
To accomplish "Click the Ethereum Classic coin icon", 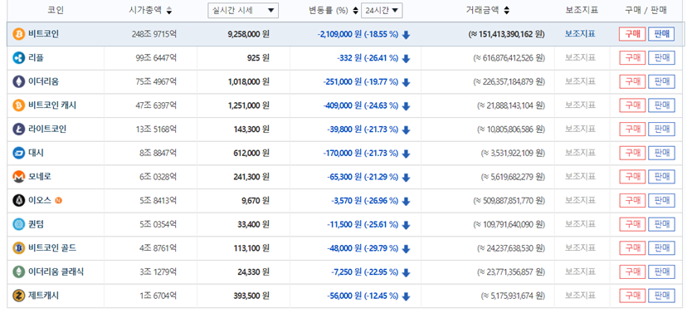I will [x=19, y=271].
